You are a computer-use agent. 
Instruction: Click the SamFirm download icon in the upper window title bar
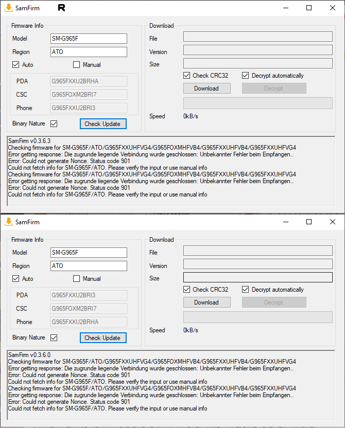[9, 8]
